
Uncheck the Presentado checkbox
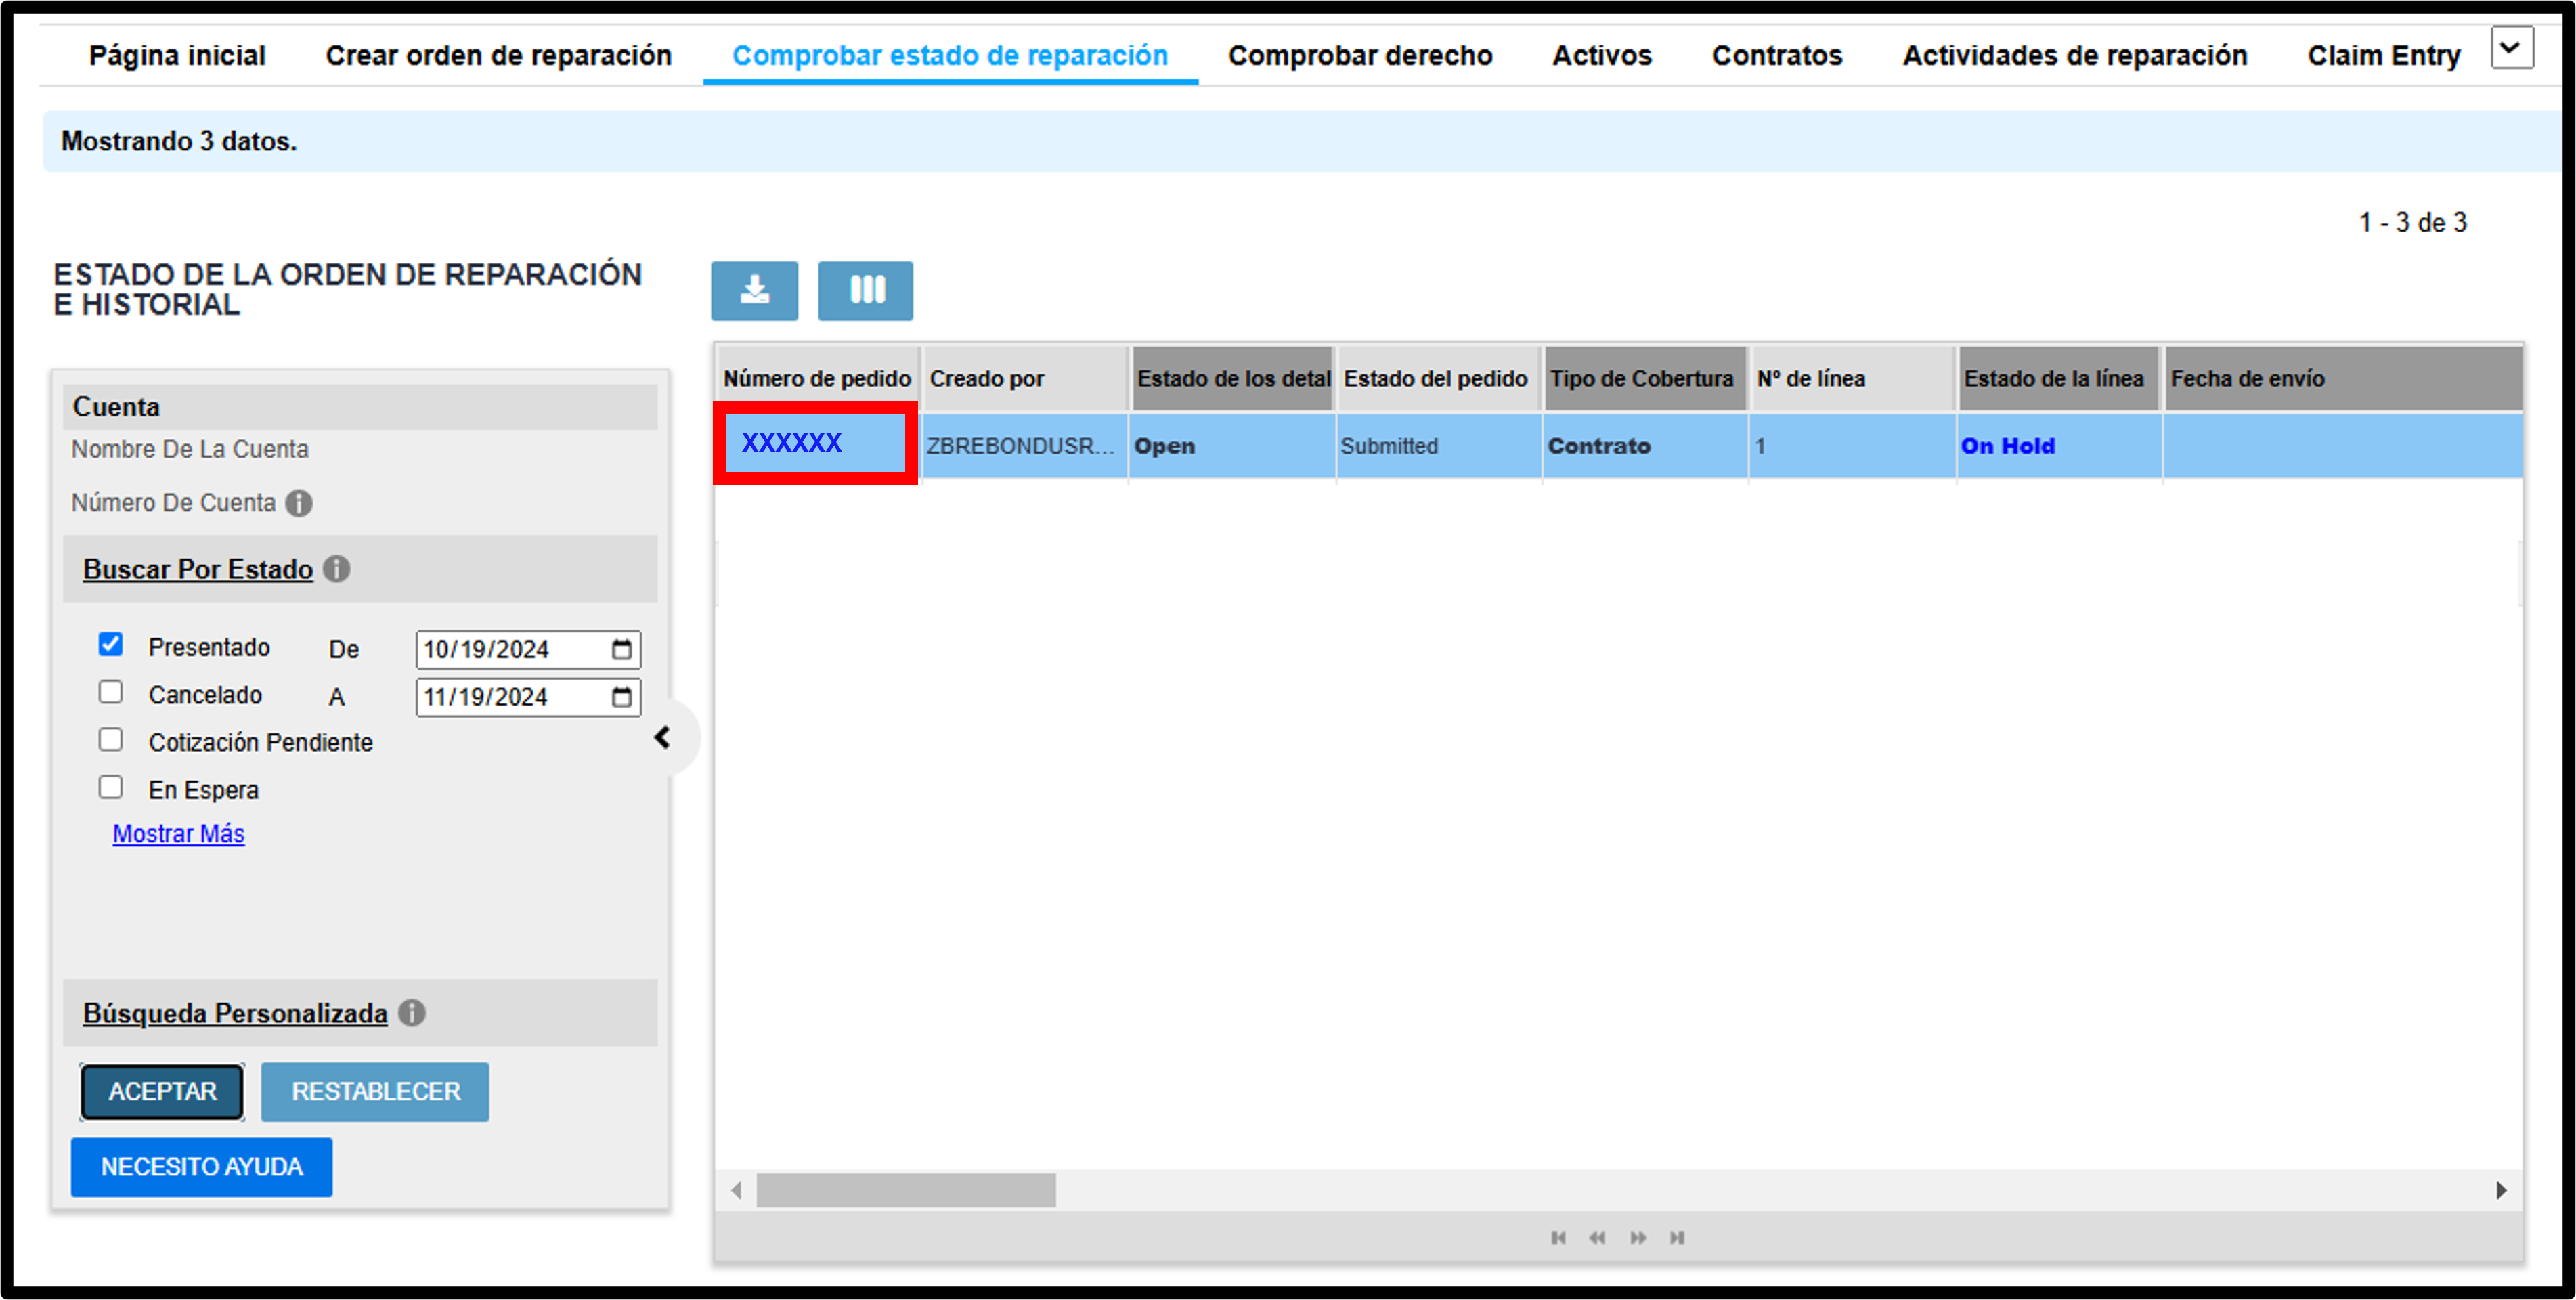click(x=111, y=645)
